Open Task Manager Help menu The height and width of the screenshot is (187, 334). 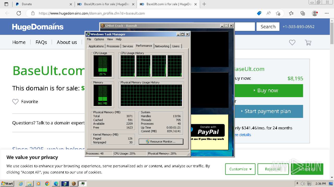tap(119, 39)
